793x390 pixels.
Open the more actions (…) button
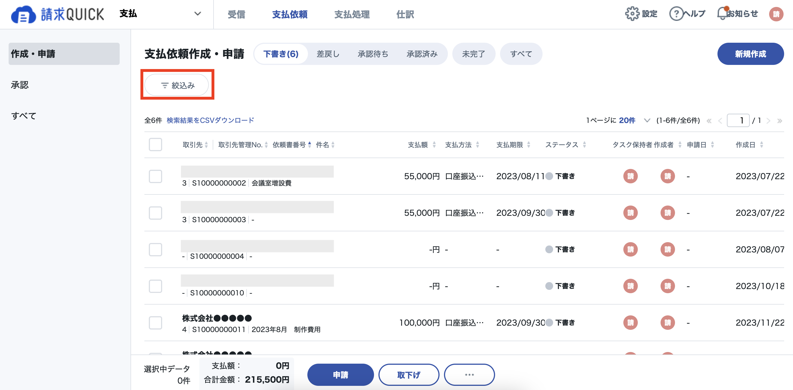click(469, 375)
